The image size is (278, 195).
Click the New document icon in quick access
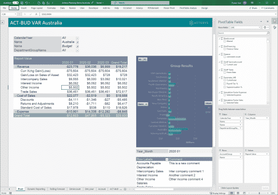pyautogui.click(x=39, y=3)
